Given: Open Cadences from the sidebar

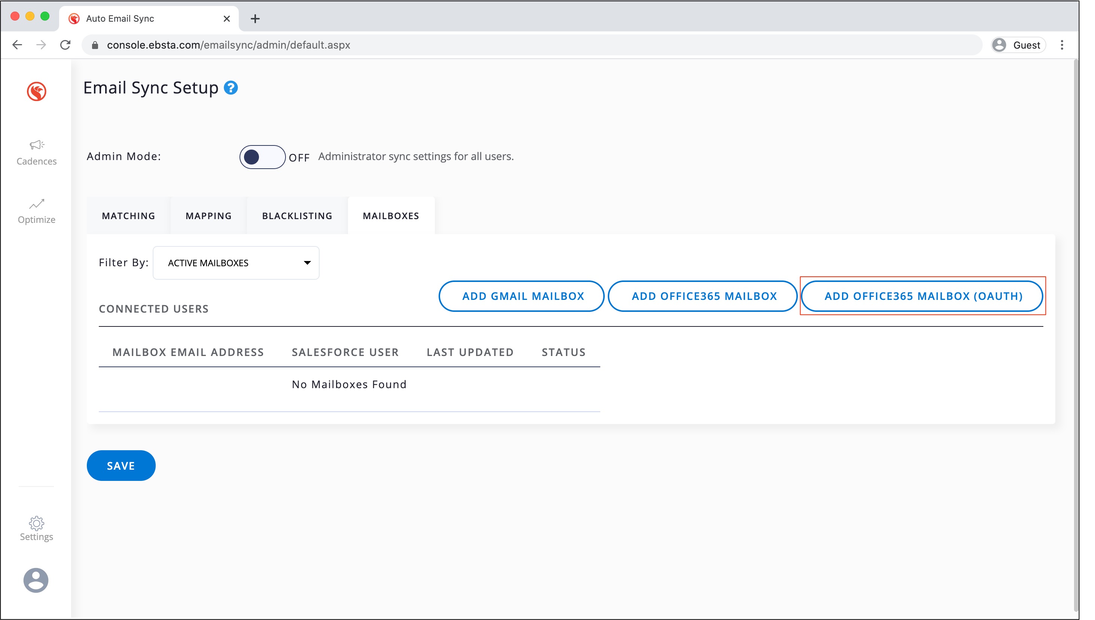Looking at the screenshot, I should 37,153.
